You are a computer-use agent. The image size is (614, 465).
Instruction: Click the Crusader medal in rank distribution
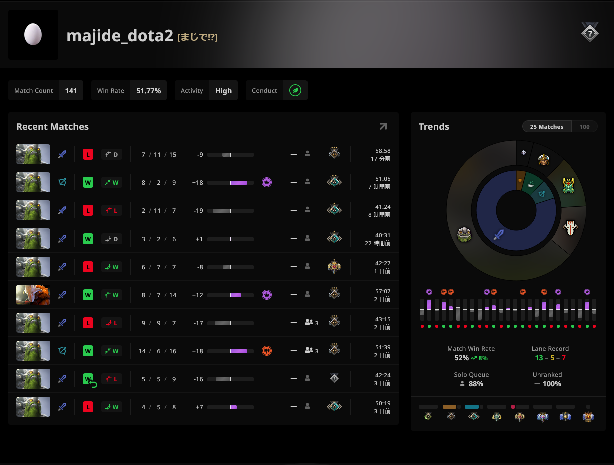474,416
